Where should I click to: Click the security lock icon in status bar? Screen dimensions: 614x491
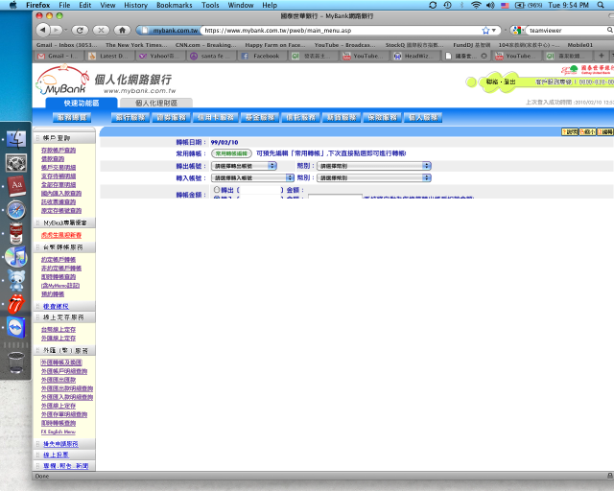pos(610,476)
